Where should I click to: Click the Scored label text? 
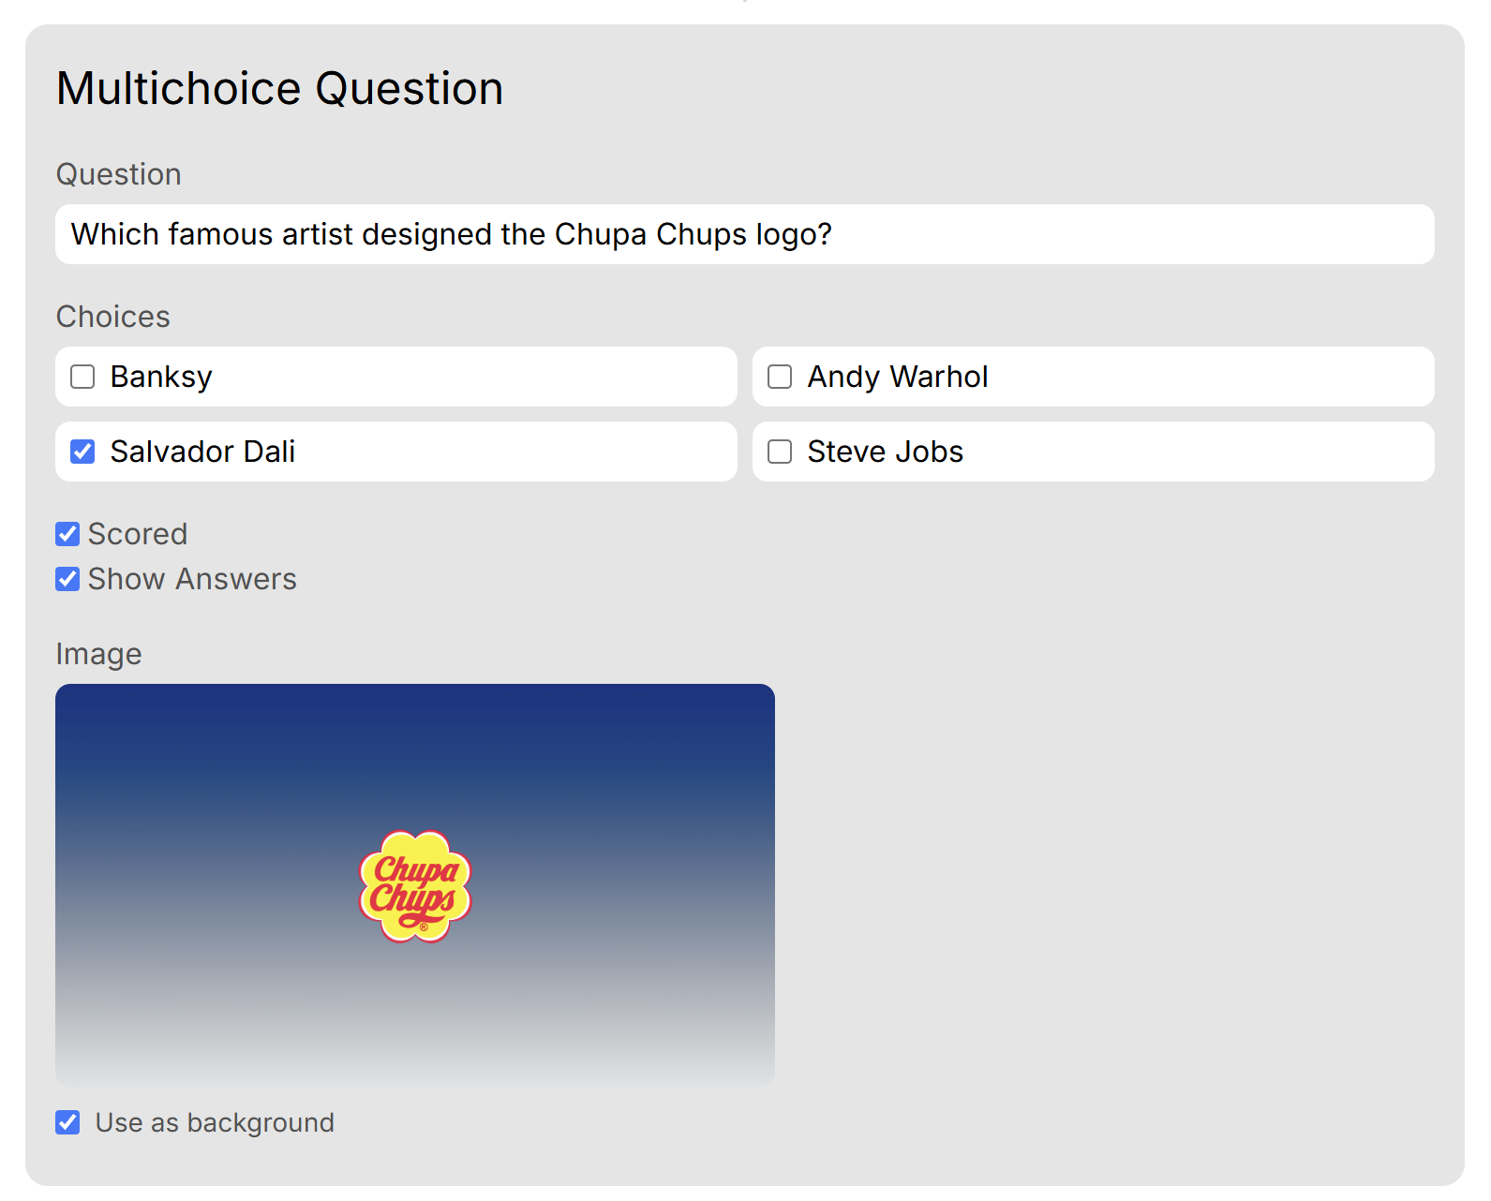138,534
